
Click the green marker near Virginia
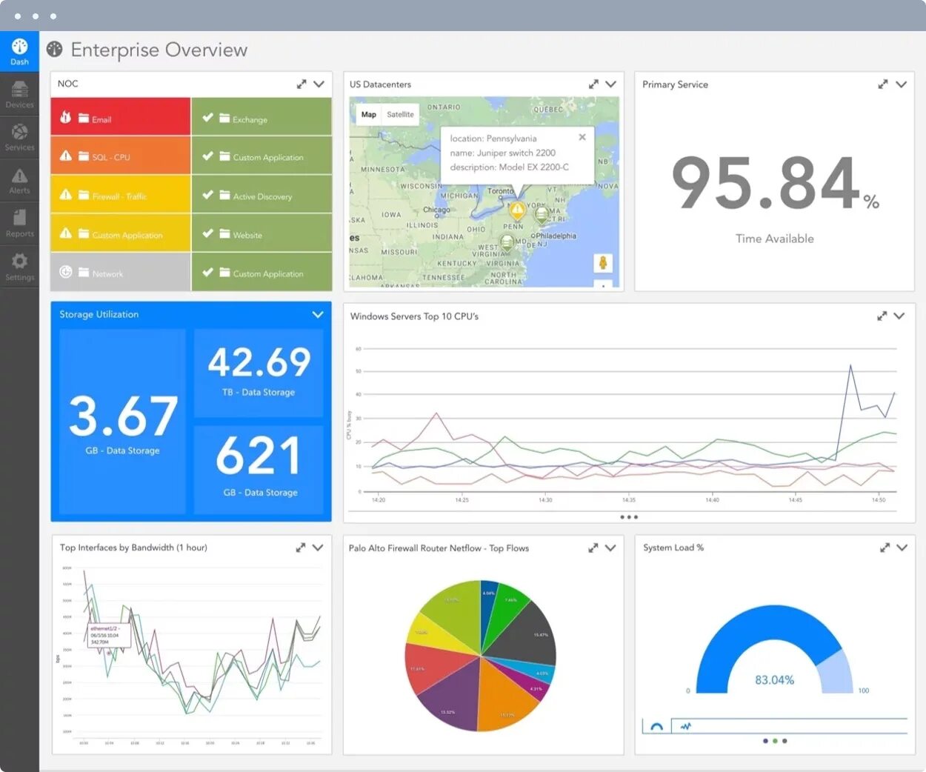coord(507,243)
